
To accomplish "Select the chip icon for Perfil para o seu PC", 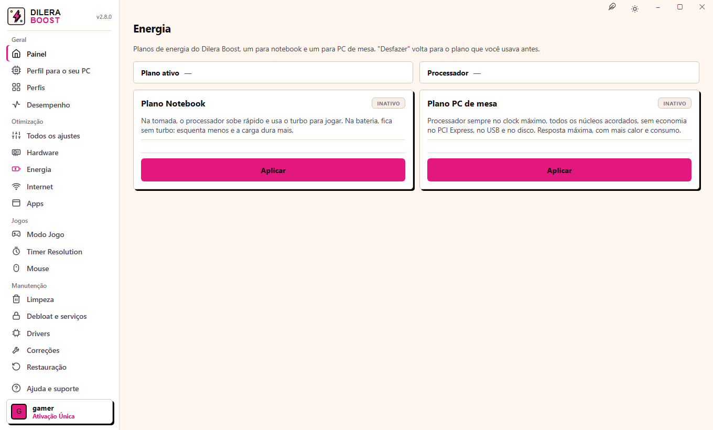I will [x=16, y=71].
